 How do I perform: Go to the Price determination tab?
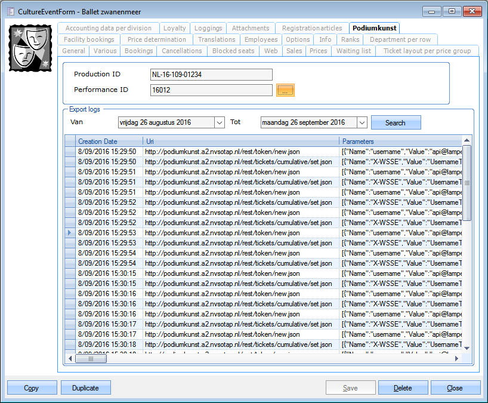pyautogui.click(x=156, y=39)
